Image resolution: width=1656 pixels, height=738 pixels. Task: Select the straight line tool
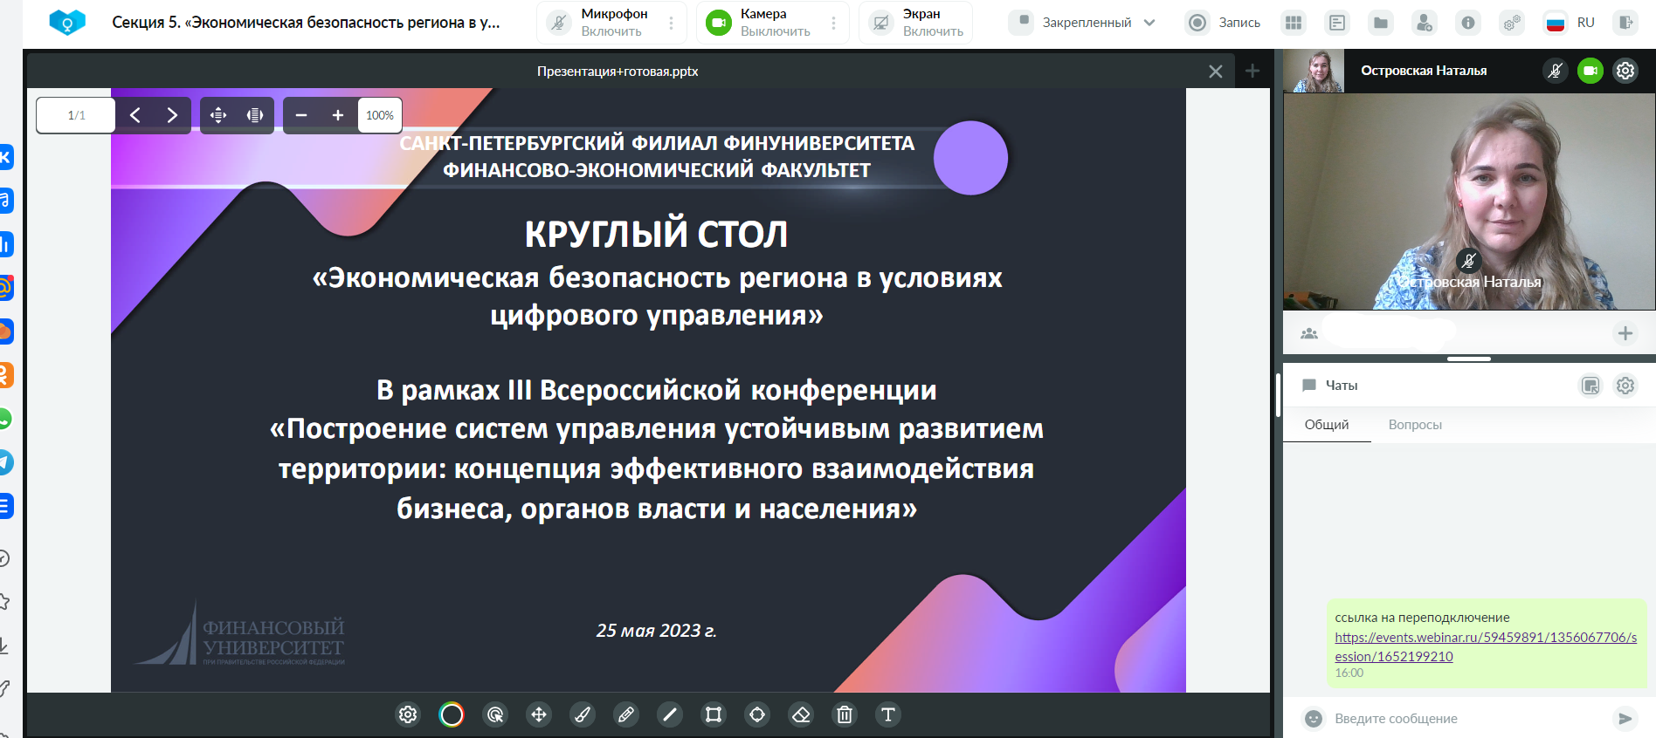point(670,714)
